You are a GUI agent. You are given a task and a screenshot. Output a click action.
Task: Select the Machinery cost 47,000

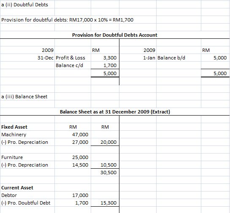pyautogui.click(x=73, y=135)
